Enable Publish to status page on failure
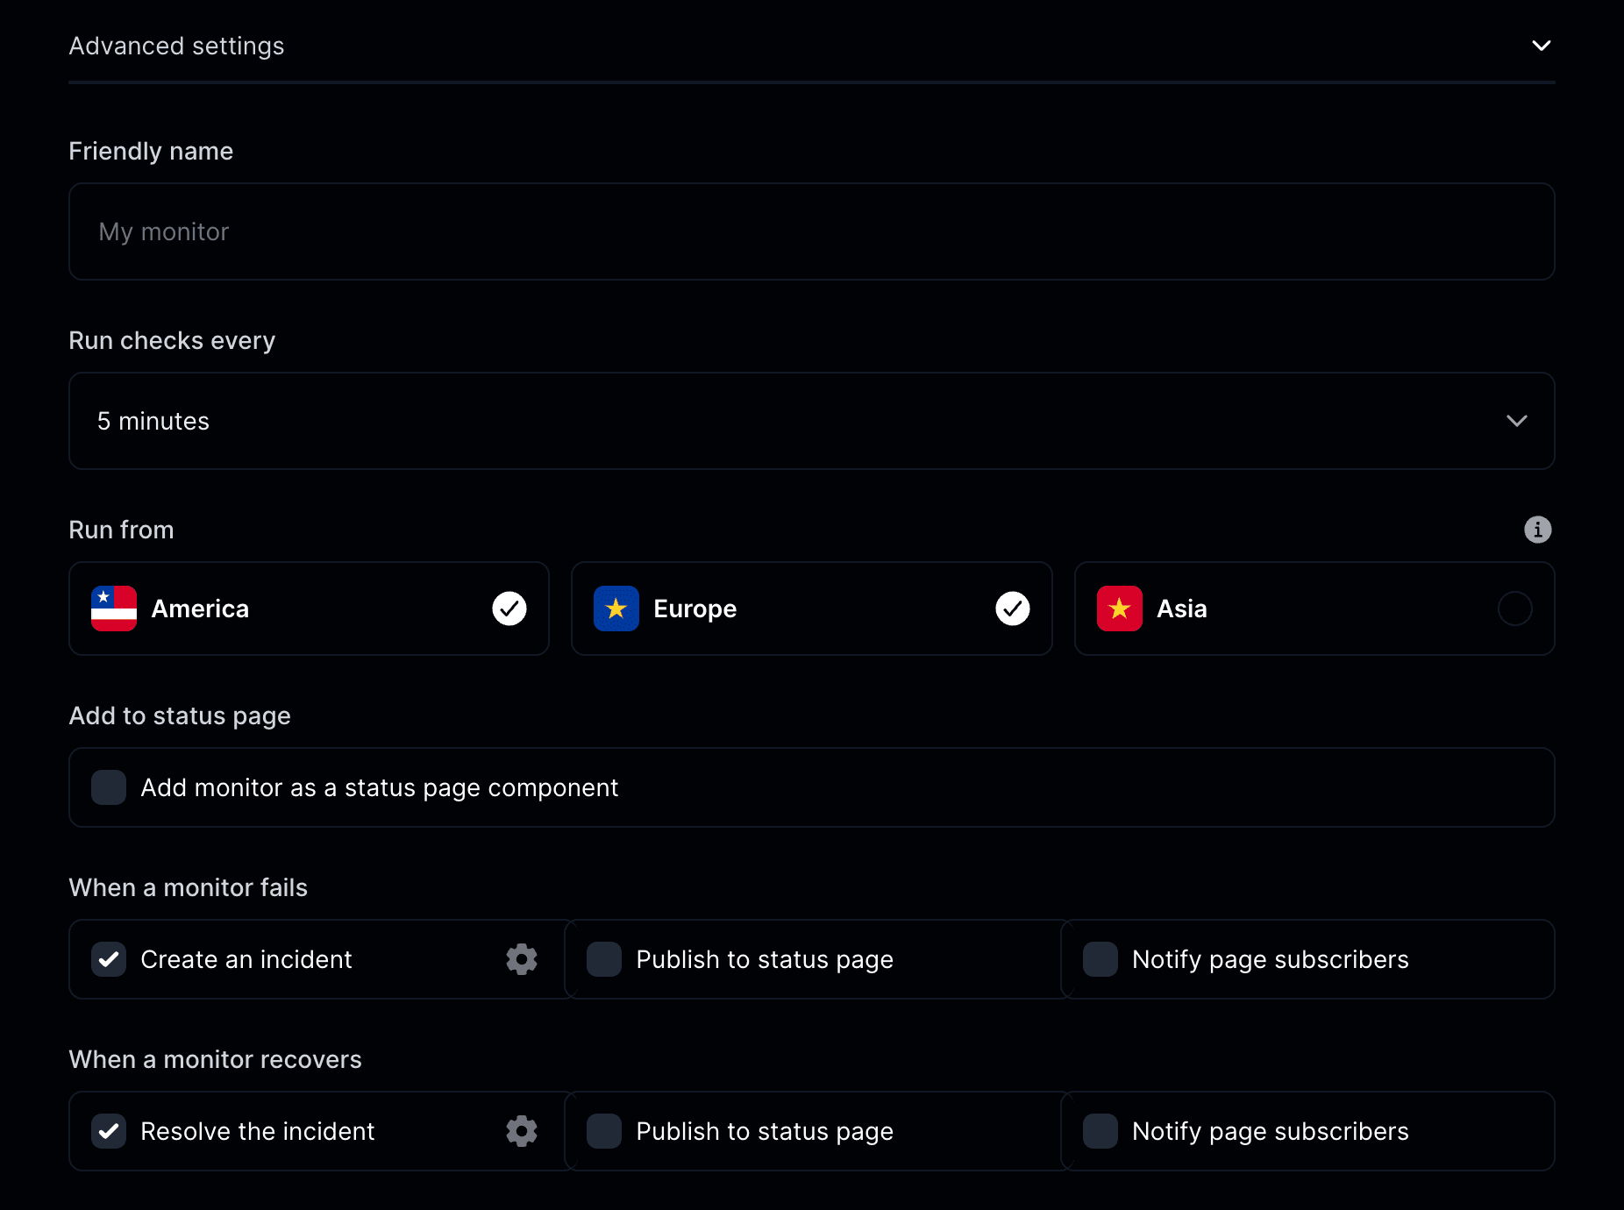The height and width of the screenshot is (1210, 1624). tap(603, 959)
